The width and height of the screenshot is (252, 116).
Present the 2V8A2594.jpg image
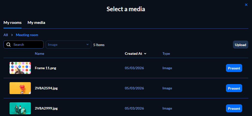coord(234,88)
